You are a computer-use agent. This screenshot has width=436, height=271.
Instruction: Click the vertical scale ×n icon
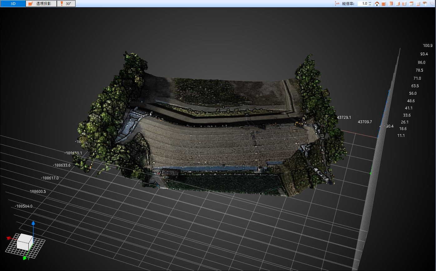pyautogui.click(x=337, y=3)
